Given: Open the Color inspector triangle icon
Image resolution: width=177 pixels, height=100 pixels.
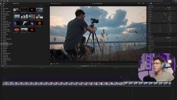Looking at the screenshot, I should click(x=150, y=4).
